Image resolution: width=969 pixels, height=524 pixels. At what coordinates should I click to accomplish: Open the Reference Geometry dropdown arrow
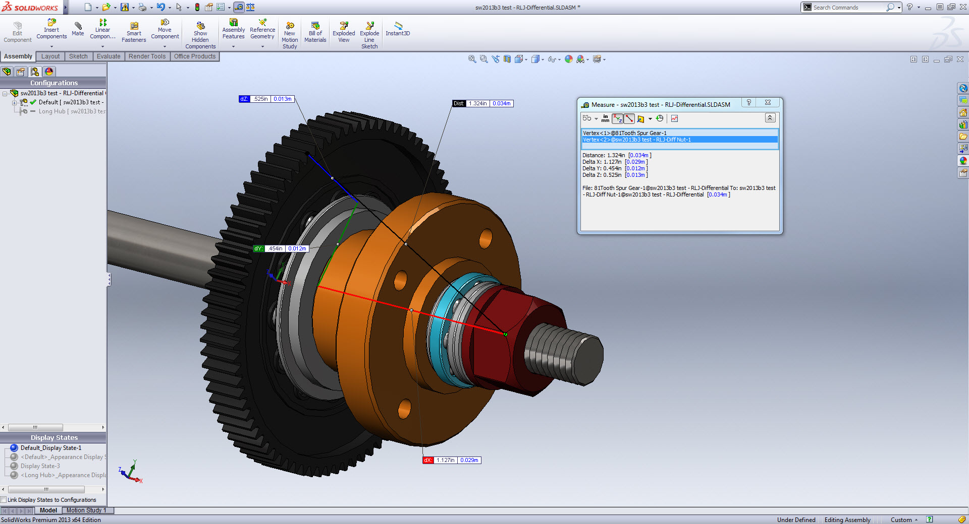coord(262,47)
